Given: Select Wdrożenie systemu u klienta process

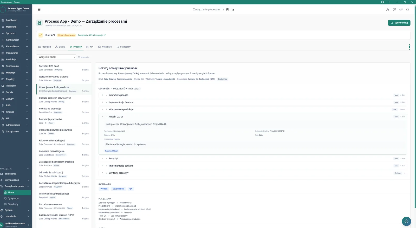Looking at the screenshot, I should pyautogui.click(x=64, y=79).
